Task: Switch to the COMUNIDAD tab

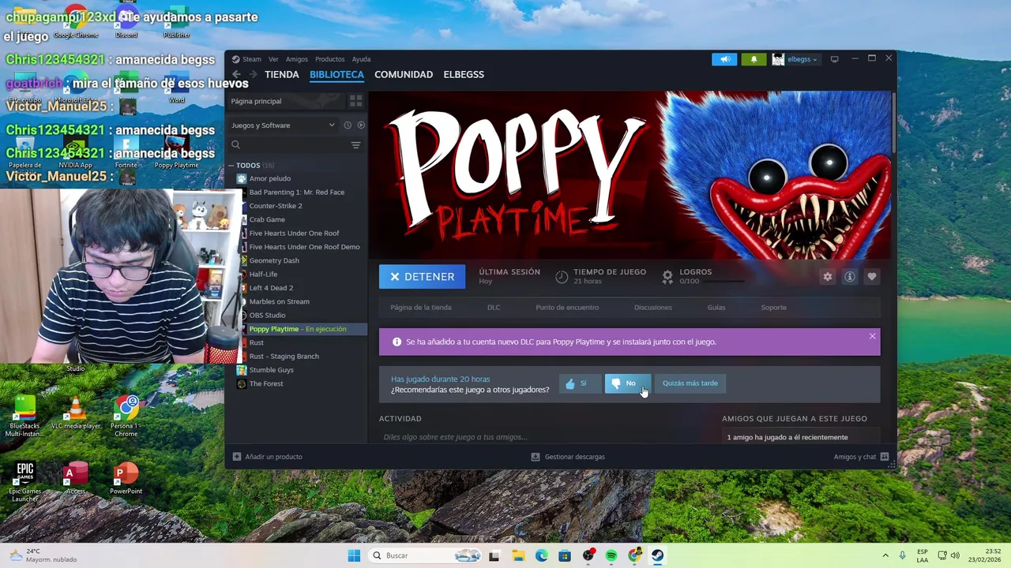Action: click(404, 74)
